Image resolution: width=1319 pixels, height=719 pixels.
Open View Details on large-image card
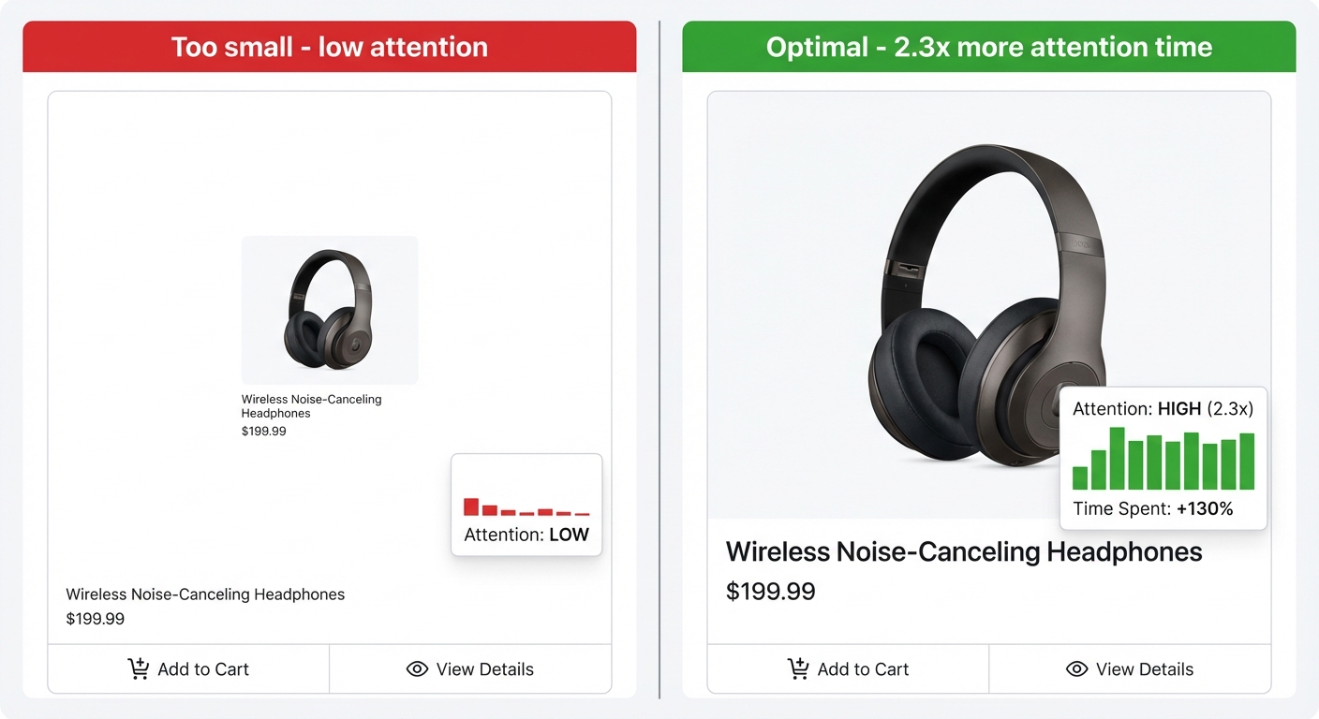click(x=1130, y=669)
